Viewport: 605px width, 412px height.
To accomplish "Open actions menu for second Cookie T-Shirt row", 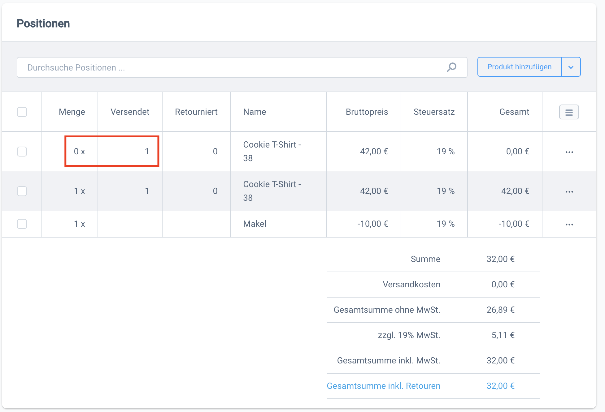I will point(569,192).
